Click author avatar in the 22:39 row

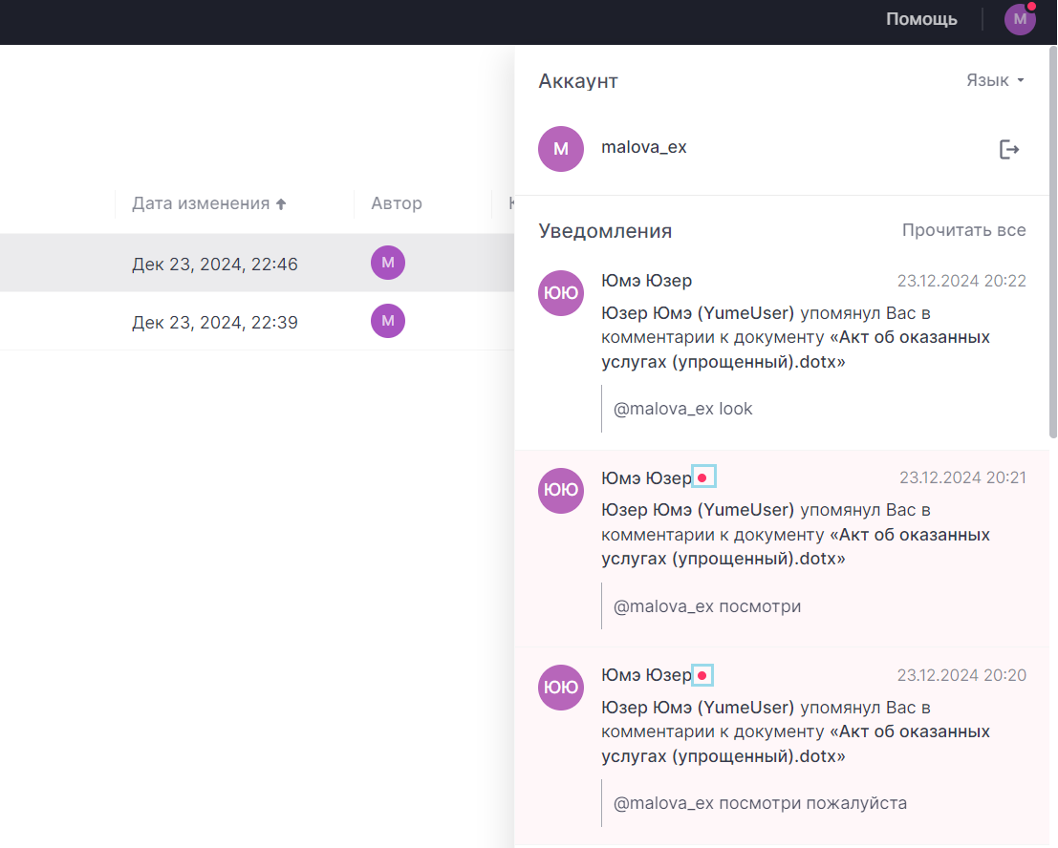pos(388,321)
